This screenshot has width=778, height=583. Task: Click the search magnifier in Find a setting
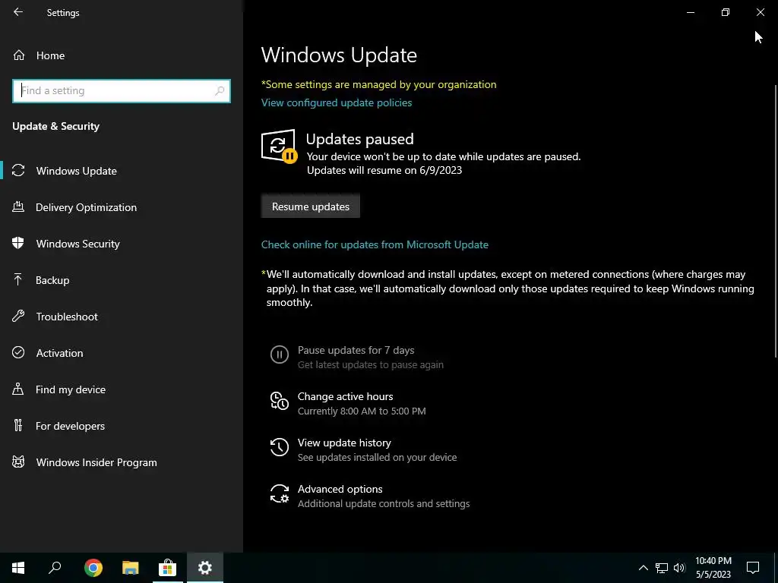click(x=220, y=91)
